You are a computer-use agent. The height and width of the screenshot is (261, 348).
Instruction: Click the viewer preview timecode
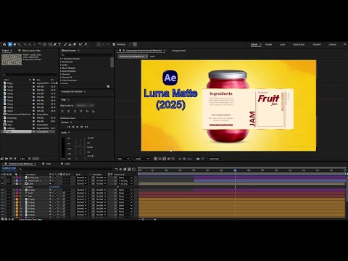click(214, 159)
